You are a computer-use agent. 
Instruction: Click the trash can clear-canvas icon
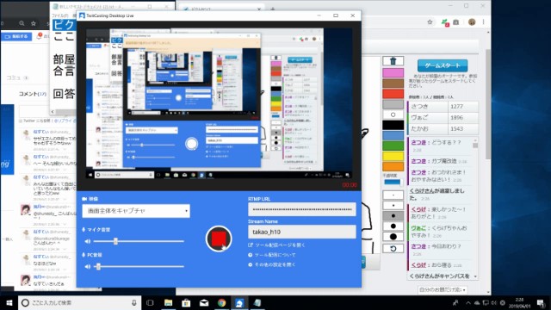pos(393,61)
